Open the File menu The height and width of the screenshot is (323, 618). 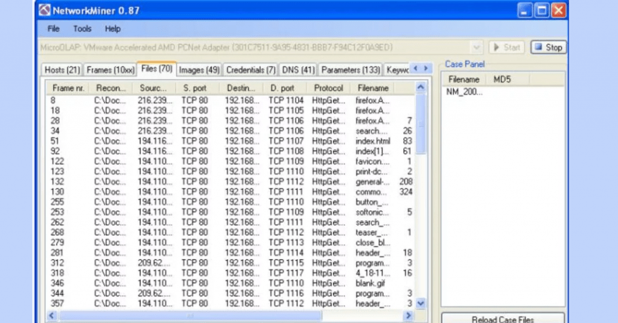(x=54, y=28)
